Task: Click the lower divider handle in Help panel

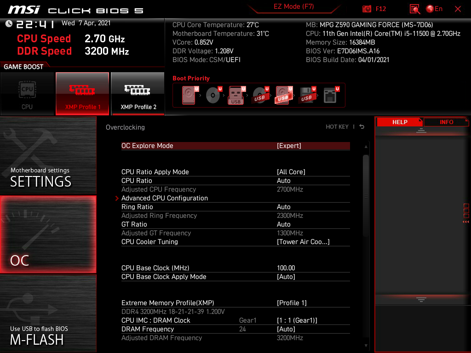Action: 421,299
